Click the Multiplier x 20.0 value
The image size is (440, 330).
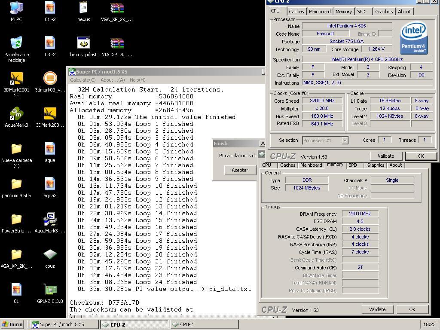point(322,108)
